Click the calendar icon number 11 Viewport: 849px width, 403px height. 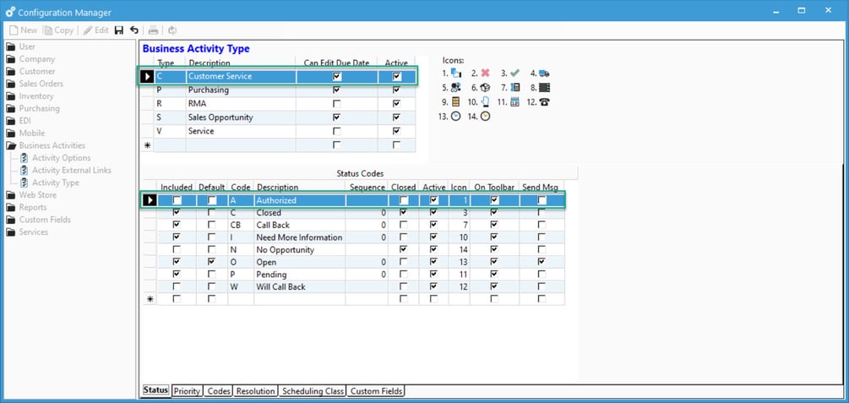(x=515, y=102)
